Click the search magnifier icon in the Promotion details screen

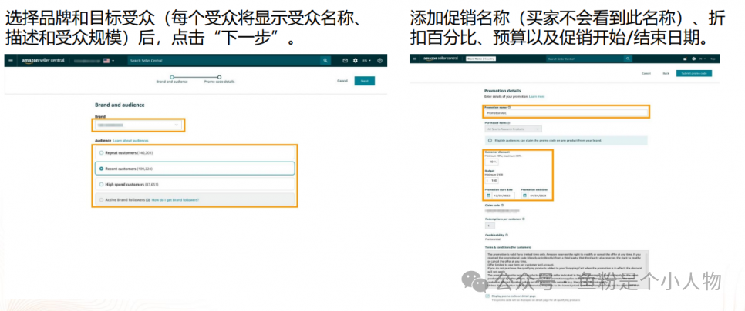tap(628, 59)
